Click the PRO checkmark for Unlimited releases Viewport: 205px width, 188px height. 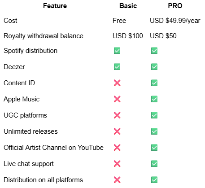tap(154, 131)
